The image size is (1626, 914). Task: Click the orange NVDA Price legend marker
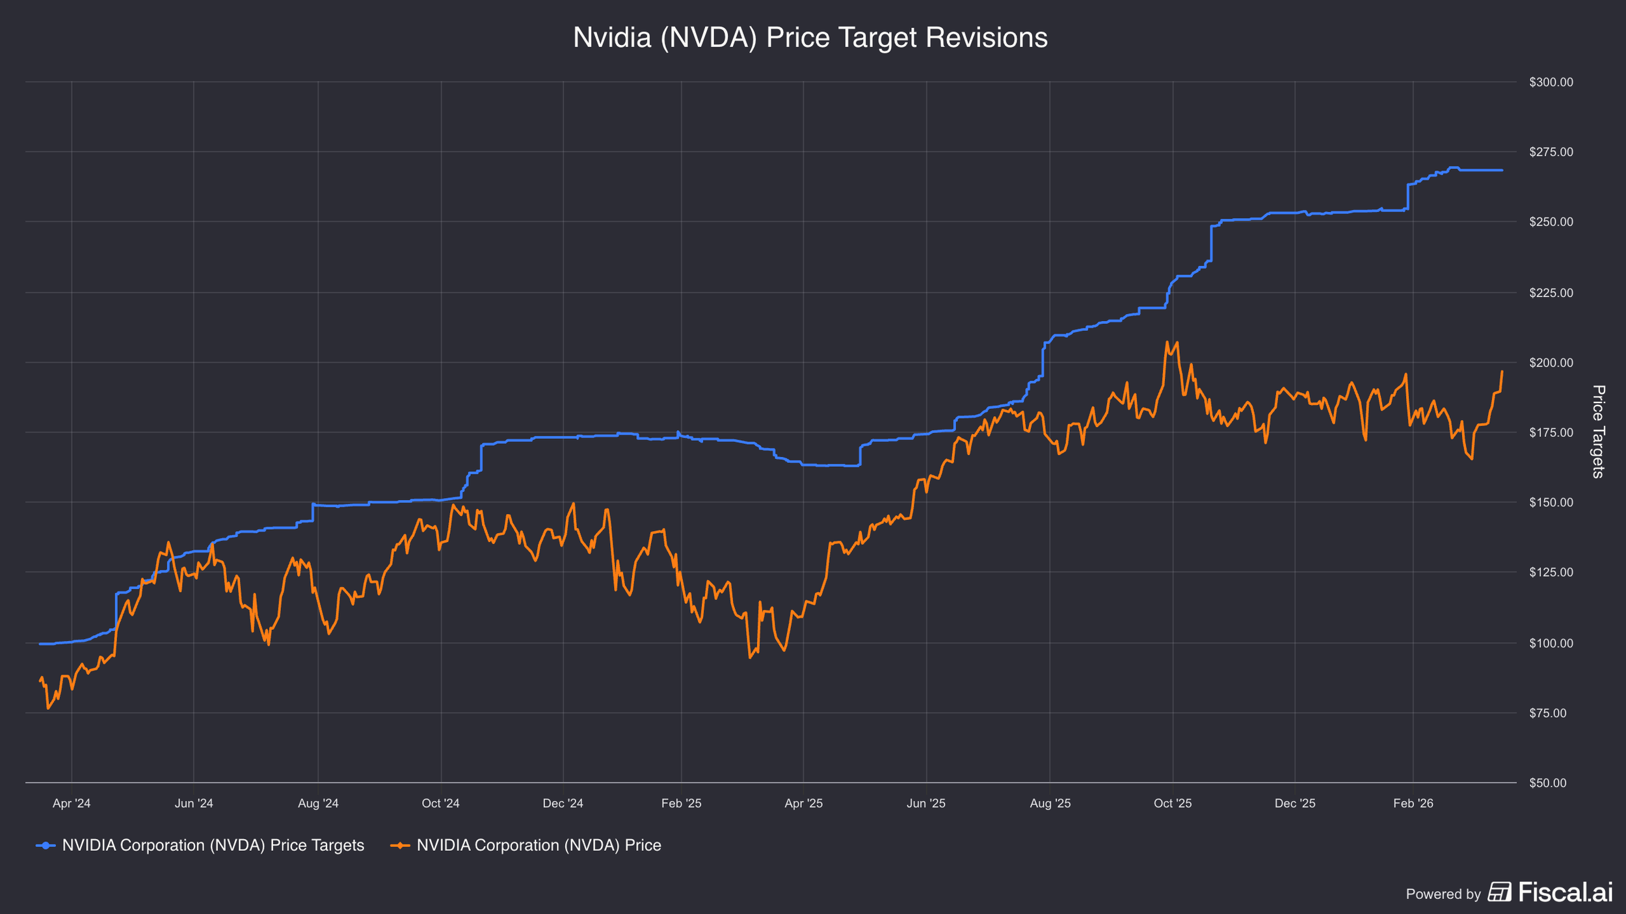400,846
